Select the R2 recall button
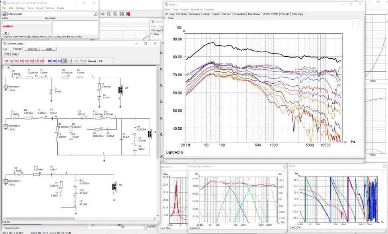388x234 pixels. (x=55, y=61)
